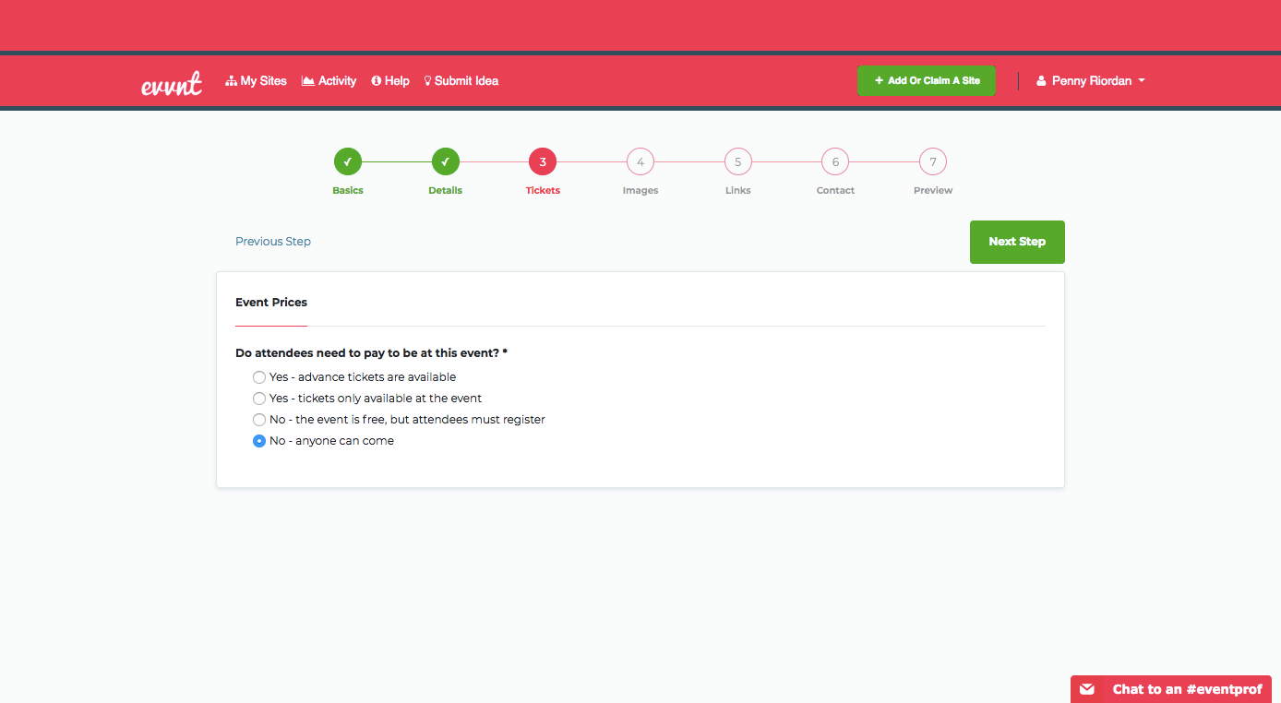Open the 'Chat to an #eventprof' widget
The image size is (1281, 703).
pyautogui.click(x=1171, y=689)
